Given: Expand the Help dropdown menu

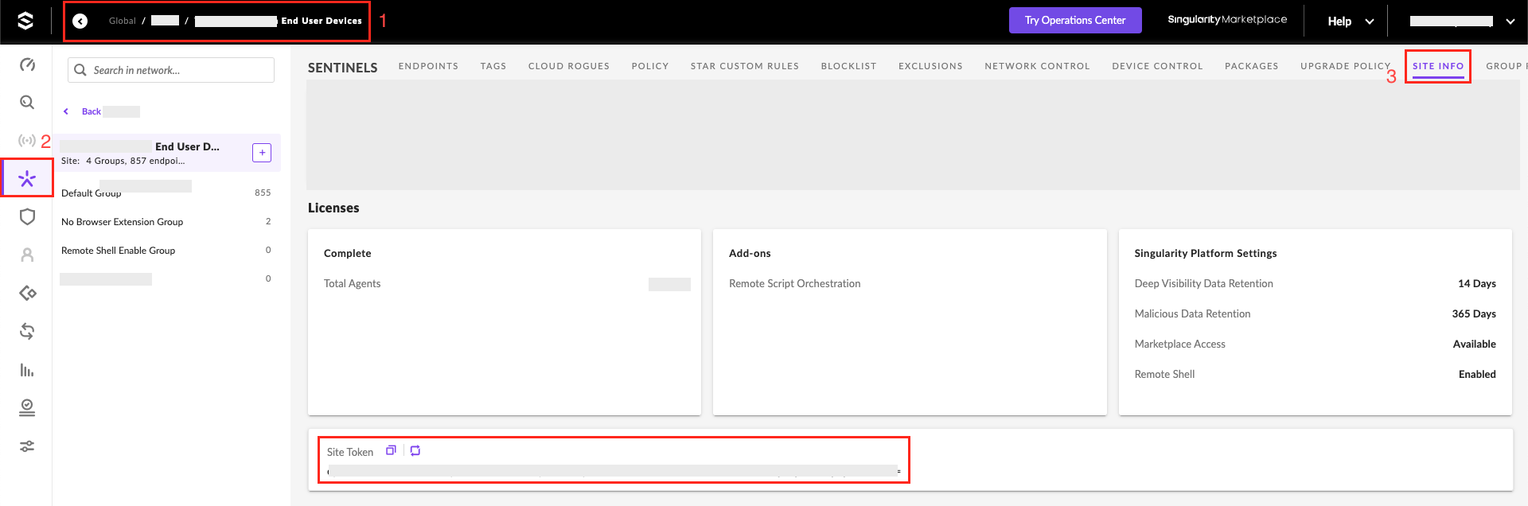Looking at the screenshot, I should coord(1351,21).
